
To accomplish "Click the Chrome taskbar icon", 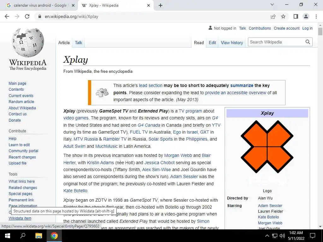I will [x=54, y=236].
